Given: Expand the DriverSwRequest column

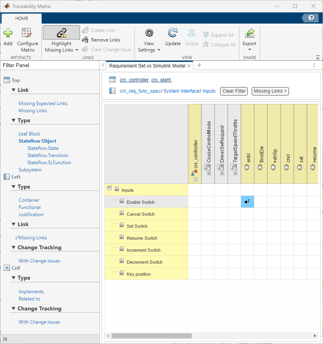Looking at the screenshot, I should [x=222, y=173].
